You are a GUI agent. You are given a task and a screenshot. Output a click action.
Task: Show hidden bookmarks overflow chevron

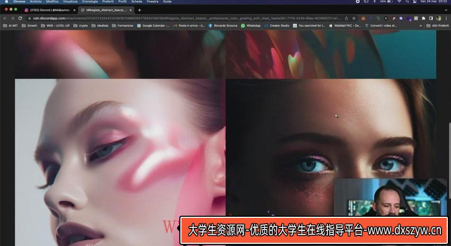[421, 26]
